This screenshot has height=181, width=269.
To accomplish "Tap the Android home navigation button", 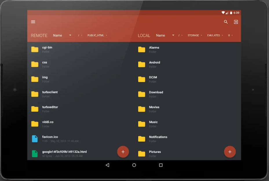I will click(x=134, y=165).
